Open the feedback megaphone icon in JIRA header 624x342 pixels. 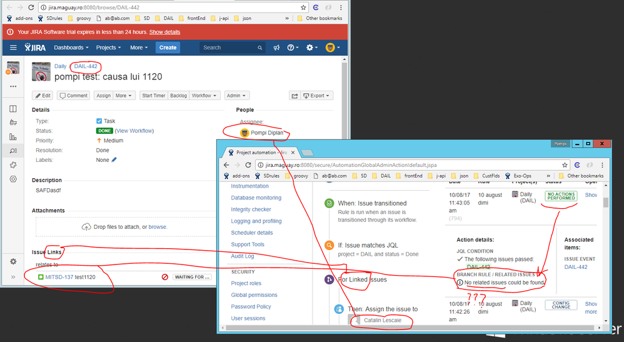[x=276, y=48]
